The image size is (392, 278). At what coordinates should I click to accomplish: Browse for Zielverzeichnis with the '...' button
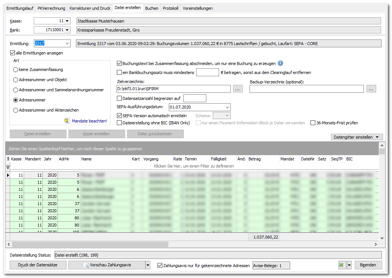coord(238,89)
